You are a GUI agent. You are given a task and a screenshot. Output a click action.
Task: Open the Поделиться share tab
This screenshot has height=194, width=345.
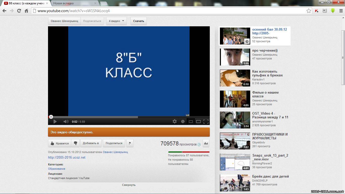click(114, 143)
